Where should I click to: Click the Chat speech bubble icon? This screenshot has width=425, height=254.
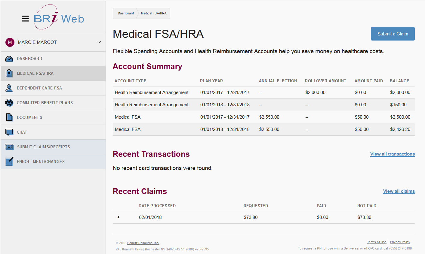coord(9,132)
